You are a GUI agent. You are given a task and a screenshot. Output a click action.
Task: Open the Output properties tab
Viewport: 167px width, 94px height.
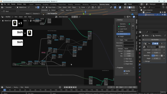tap(140, 43)
